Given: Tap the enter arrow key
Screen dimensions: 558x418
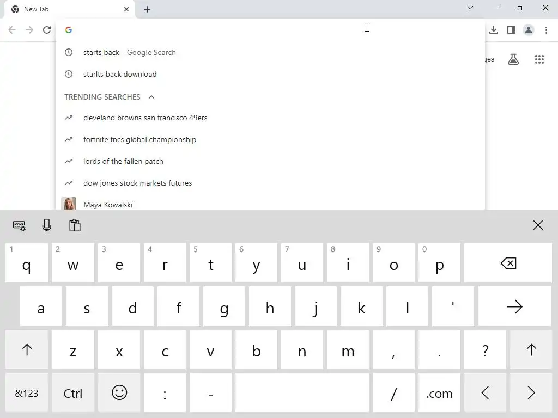Looking at the screenshot, I should (514, 306).
